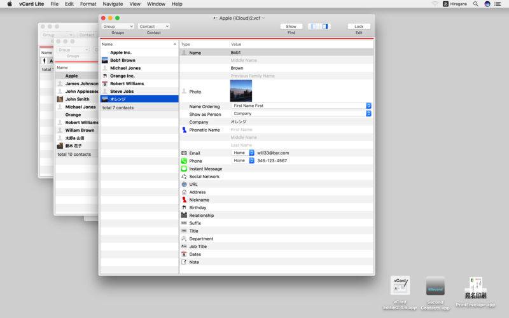Click the Instant Message bubble icon
The width and height of the screenshot is (509, 318).
pyautogui.click(x=184, y=169)
